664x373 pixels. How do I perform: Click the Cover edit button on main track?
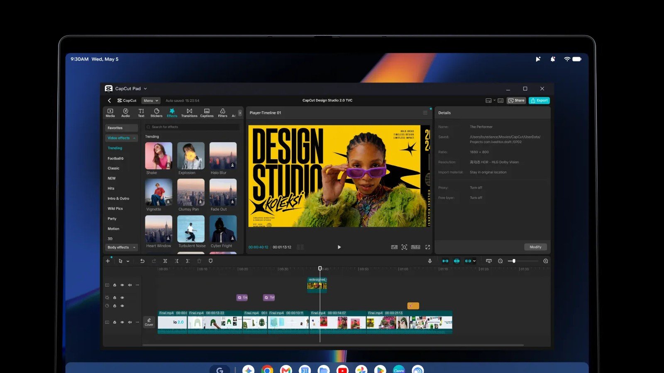pos(149,322)
